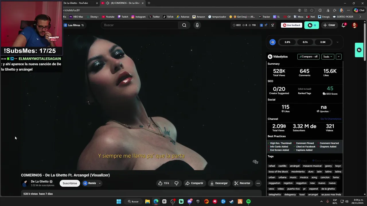
Task: Click TubeBuddy teal side tab
Action: (x=359, y=50)
